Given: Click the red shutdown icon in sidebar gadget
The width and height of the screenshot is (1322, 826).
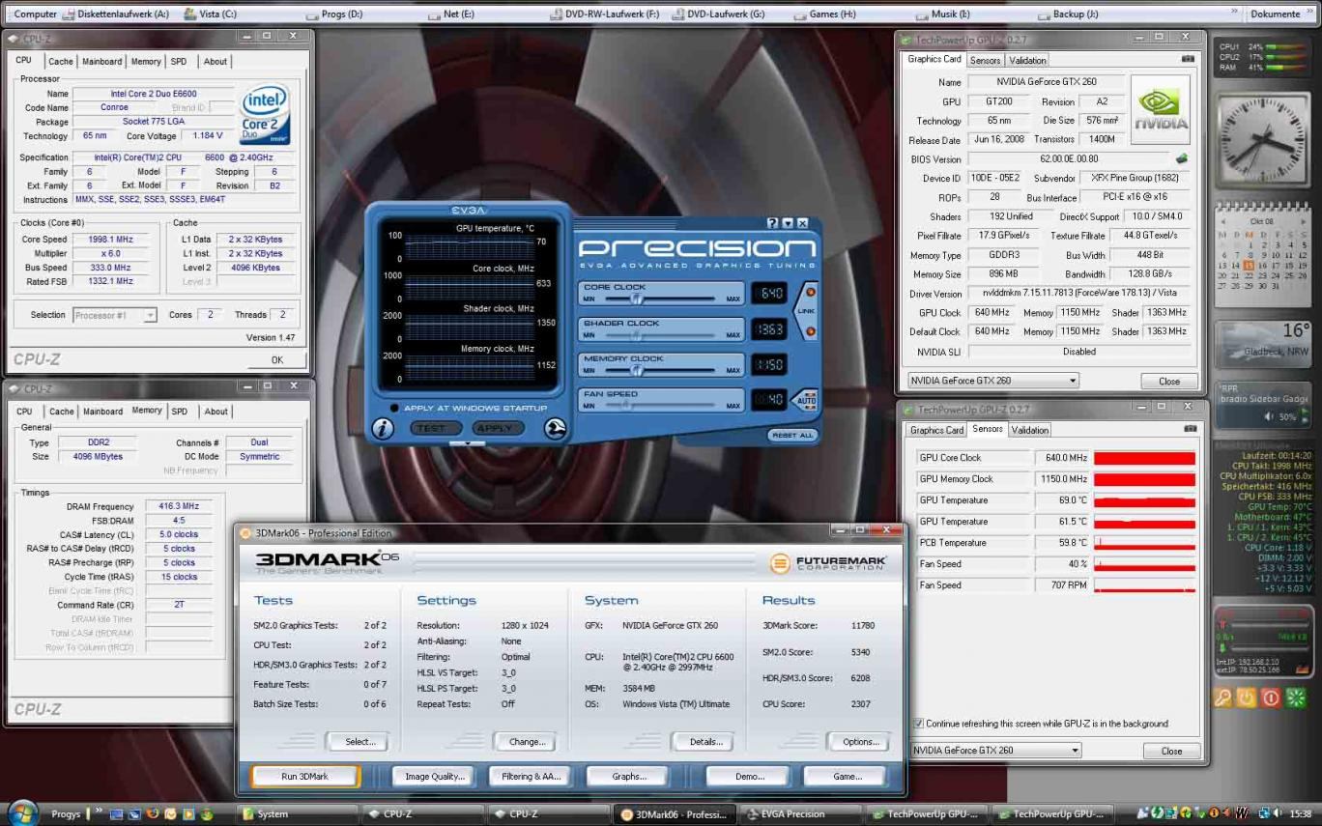Looking at the screenshot, I should (1271, 698).
